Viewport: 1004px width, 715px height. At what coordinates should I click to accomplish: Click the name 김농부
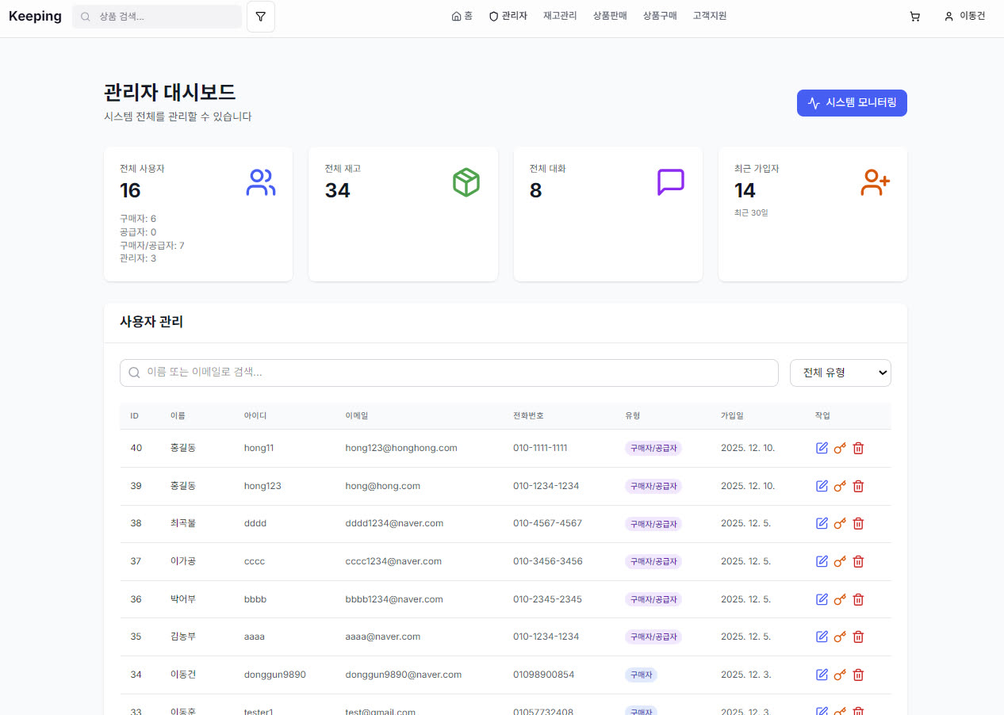point(183,637)
